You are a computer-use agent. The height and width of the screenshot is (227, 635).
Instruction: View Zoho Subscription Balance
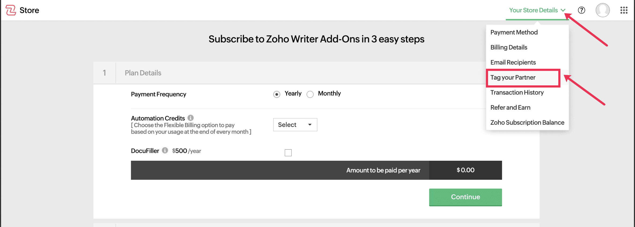coord(527,122)
